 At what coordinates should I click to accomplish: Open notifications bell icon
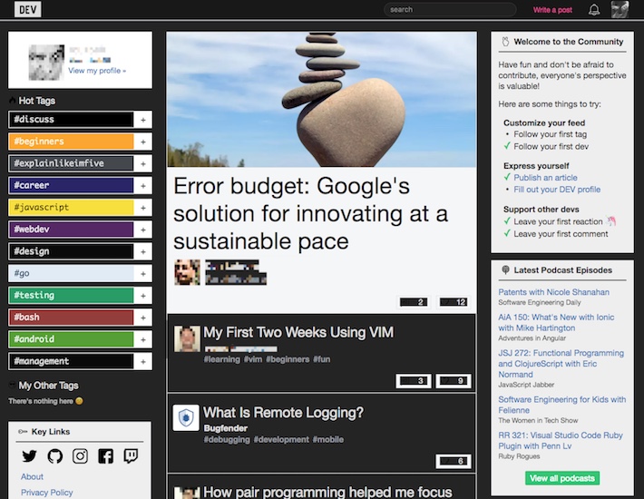(x=594, y=10)
